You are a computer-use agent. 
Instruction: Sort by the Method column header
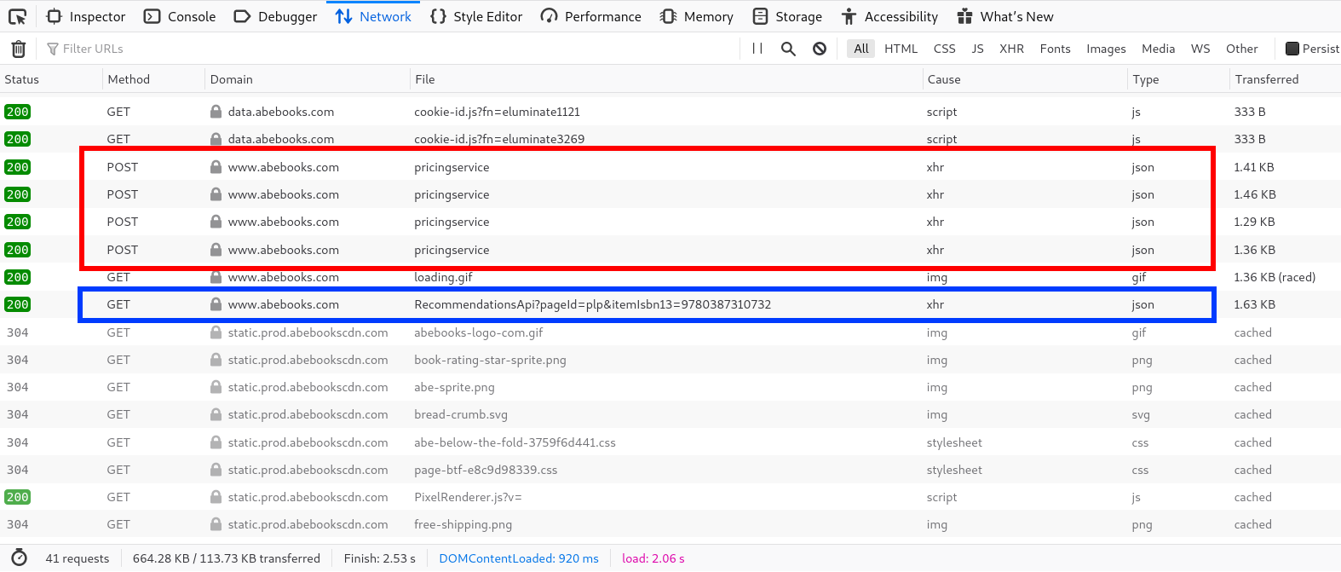click(x=153, y=79)
